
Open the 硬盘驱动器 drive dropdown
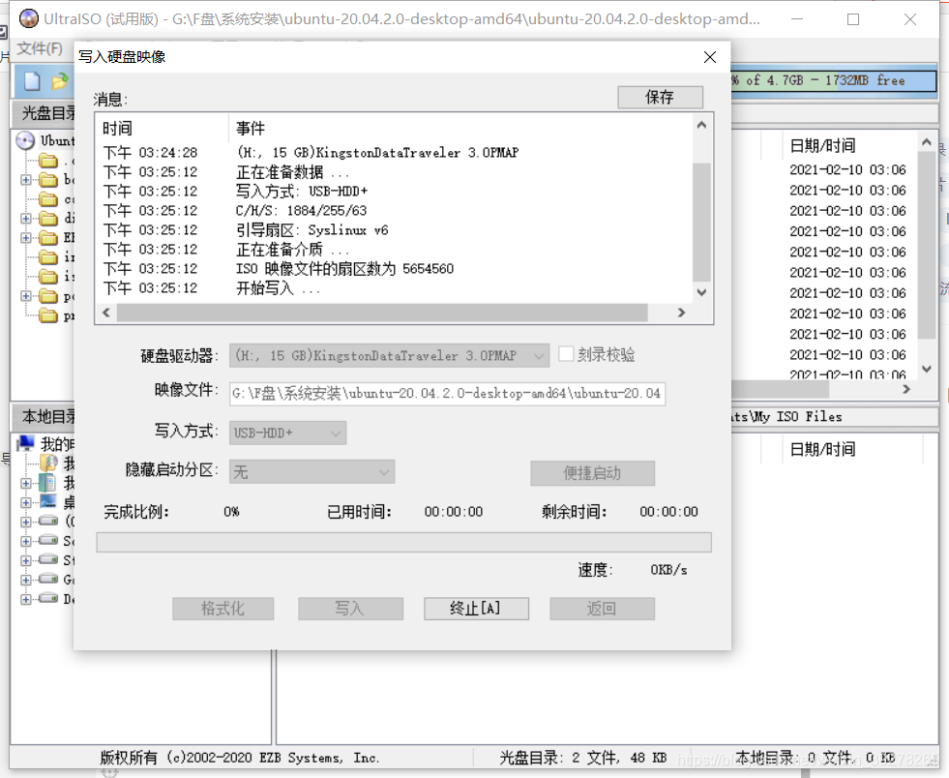389,355
